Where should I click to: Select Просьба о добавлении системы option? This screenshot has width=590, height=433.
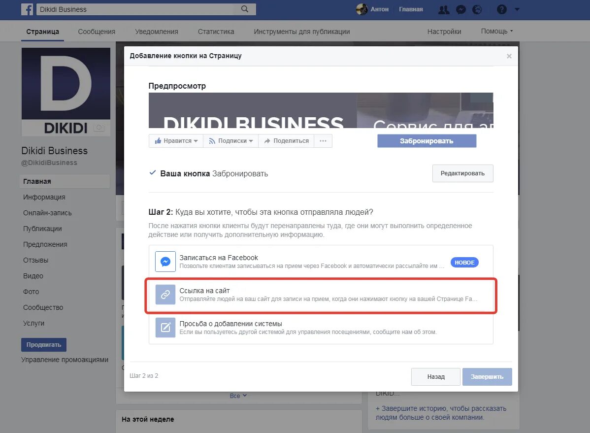tap(321, 328)
